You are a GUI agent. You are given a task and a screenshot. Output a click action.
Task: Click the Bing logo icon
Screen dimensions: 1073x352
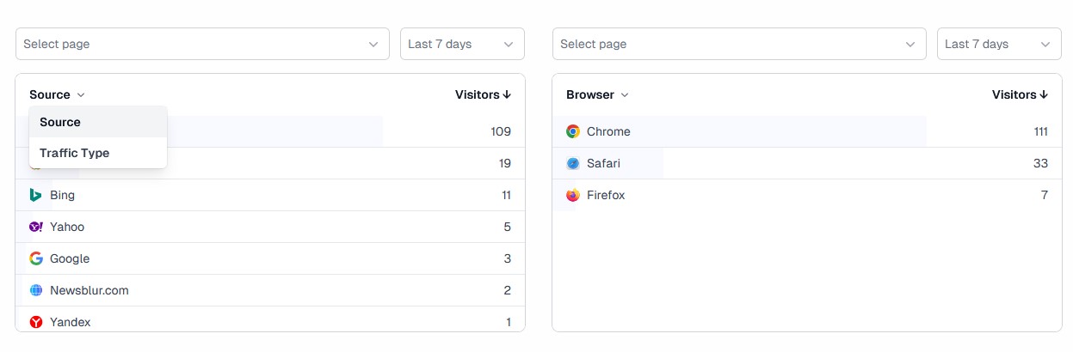coord(36,195)
